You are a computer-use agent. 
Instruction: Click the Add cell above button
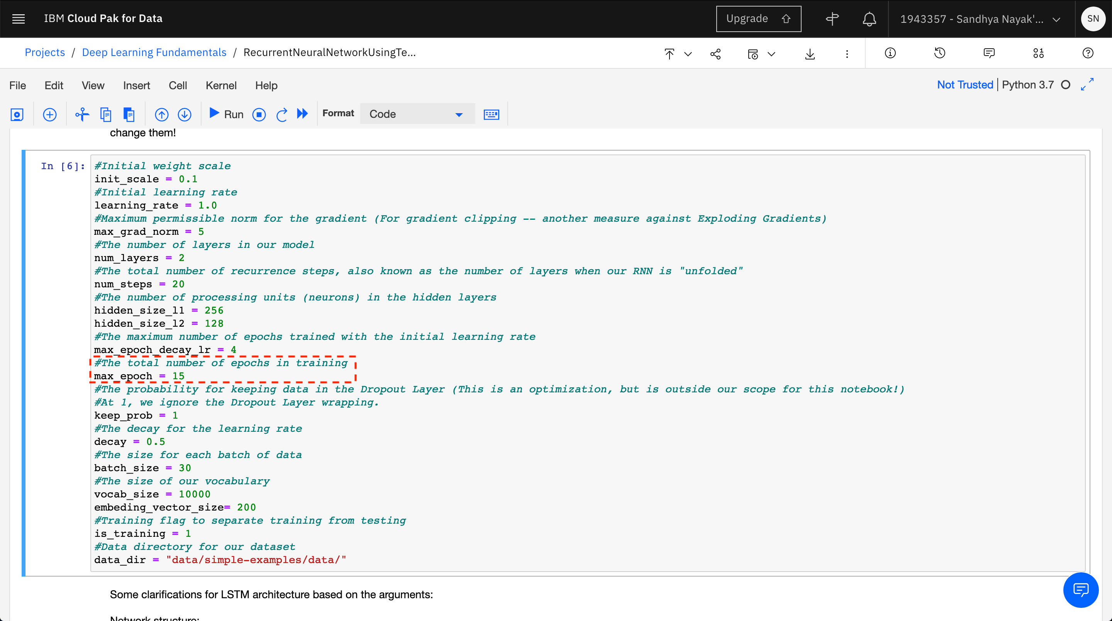pos(49,114)
